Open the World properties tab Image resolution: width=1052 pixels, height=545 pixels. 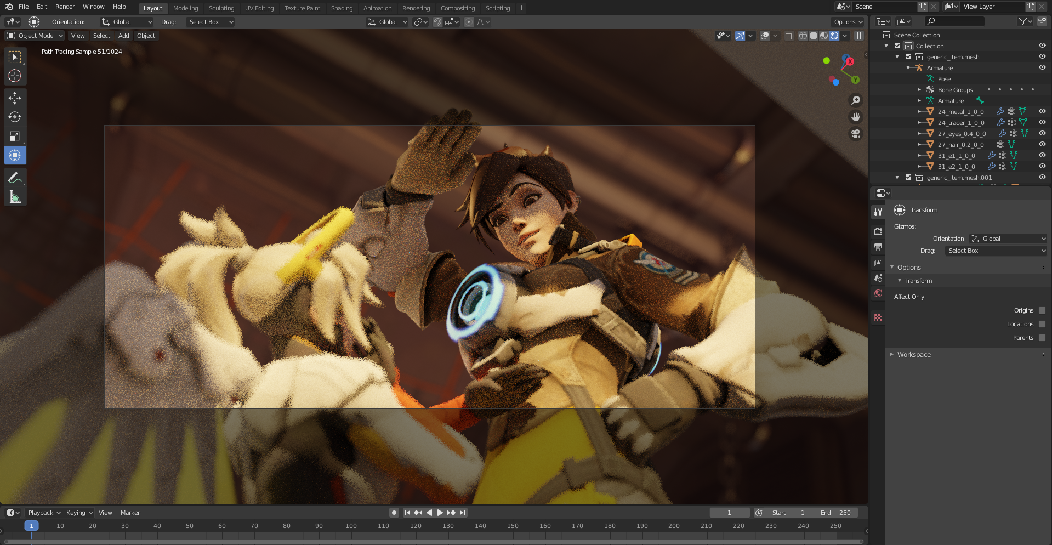[878, 293]
